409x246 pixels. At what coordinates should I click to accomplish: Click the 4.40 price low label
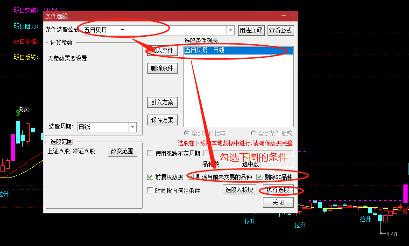(x=392, y=234)
